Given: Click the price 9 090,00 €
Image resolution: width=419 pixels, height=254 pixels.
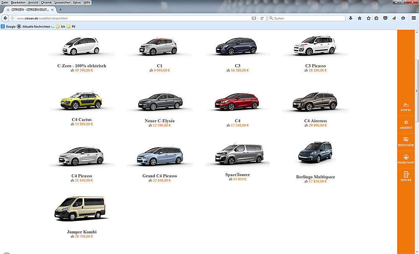Looking at the screenshot, I should (162, 70).
